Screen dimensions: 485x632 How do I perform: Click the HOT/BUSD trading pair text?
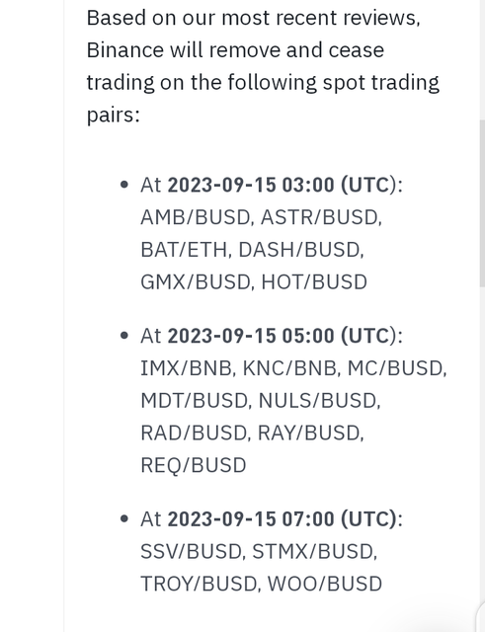pos(314,281)
